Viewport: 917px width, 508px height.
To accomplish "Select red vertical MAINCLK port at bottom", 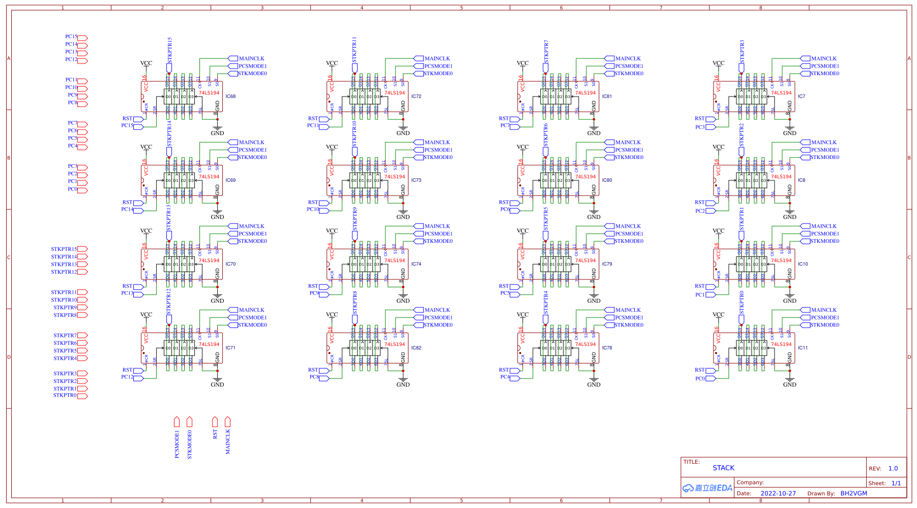I will (x=227, y=422).
